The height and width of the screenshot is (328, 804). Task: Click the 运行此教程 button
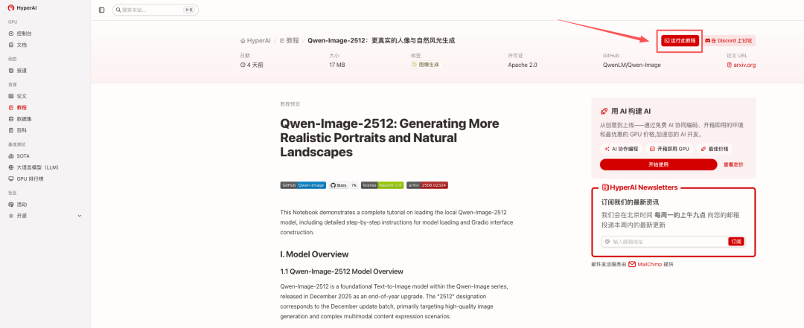(x=680, y=41)
